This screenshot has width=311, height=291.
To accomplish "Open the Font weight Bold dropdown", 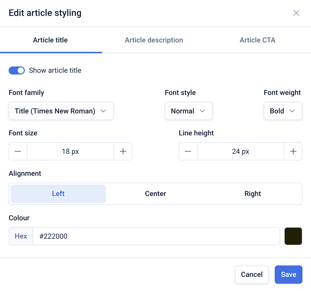I will [283, 111].
